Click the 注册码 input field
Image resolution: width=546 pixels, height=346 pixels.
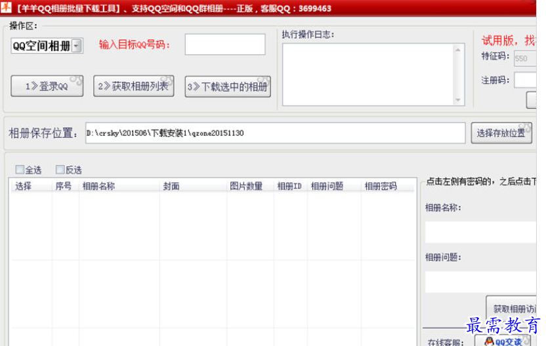coord(525,81)
